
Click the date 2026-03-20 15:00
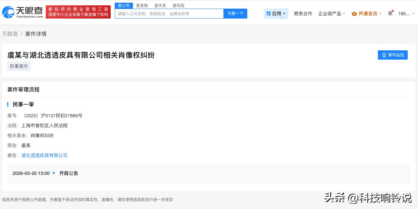pos(31,173)
